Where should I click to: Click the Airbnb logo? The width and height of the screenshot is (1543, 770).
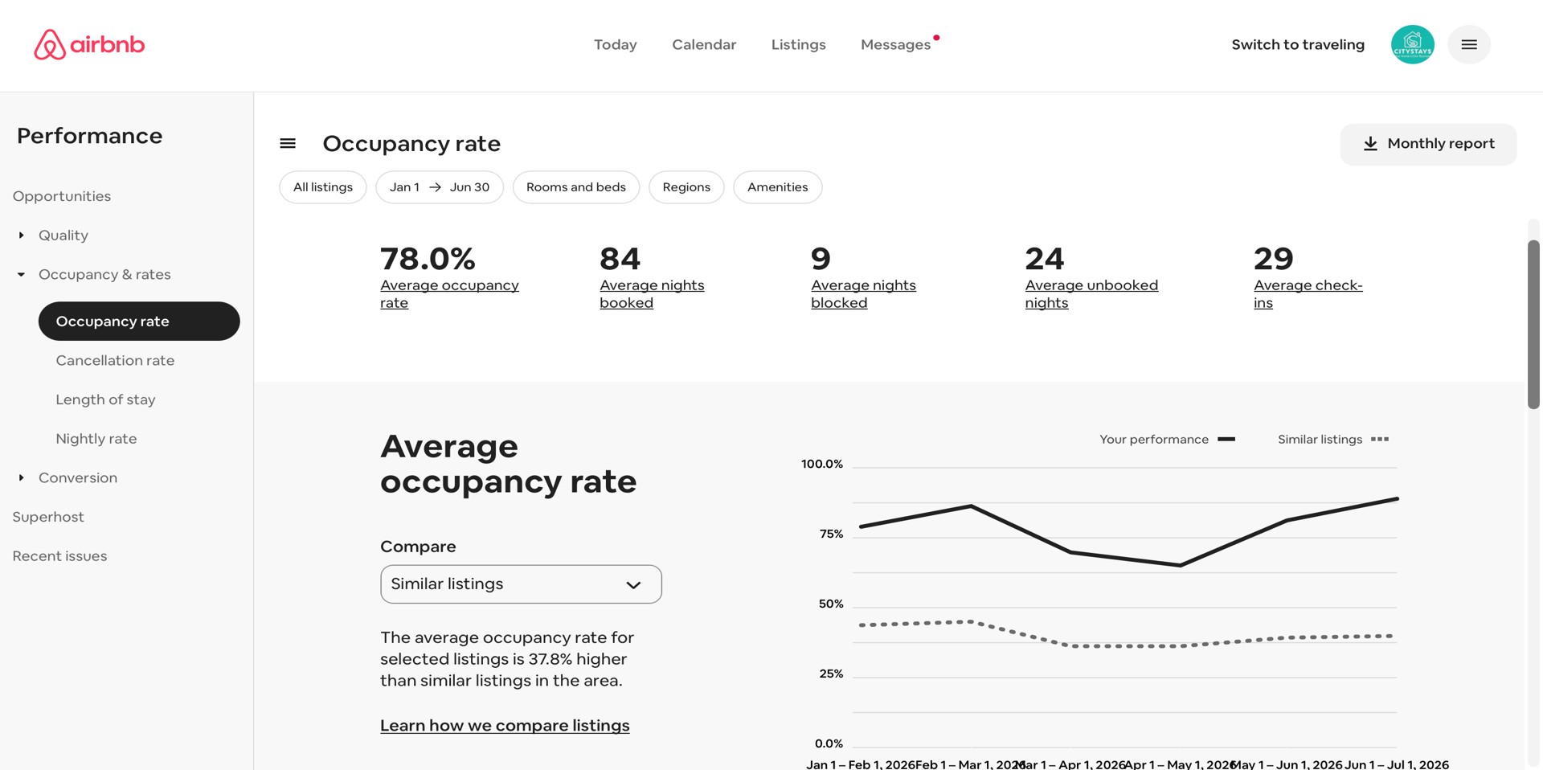click(89, 44)
